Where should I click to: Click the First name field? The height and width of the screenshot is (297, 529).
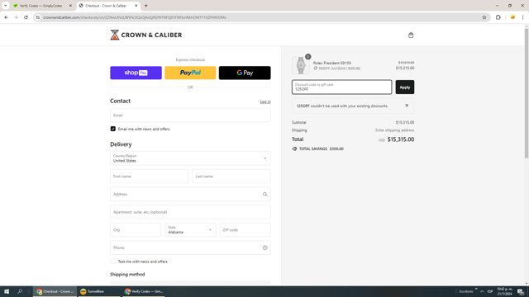(x=149, y=176)
